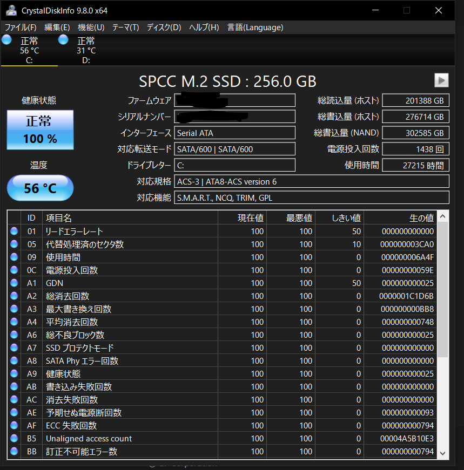The width and height of the screenshot is (464, 470).
Task: Click the status dot for row A1 GDN
Action: (14, 283)
